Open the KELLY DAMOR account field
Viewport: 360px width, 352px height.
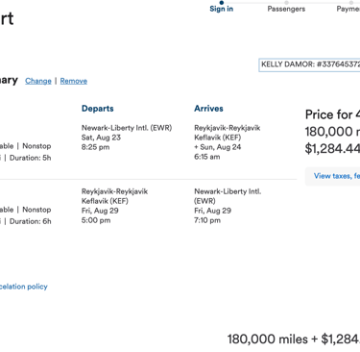[309, 65]
